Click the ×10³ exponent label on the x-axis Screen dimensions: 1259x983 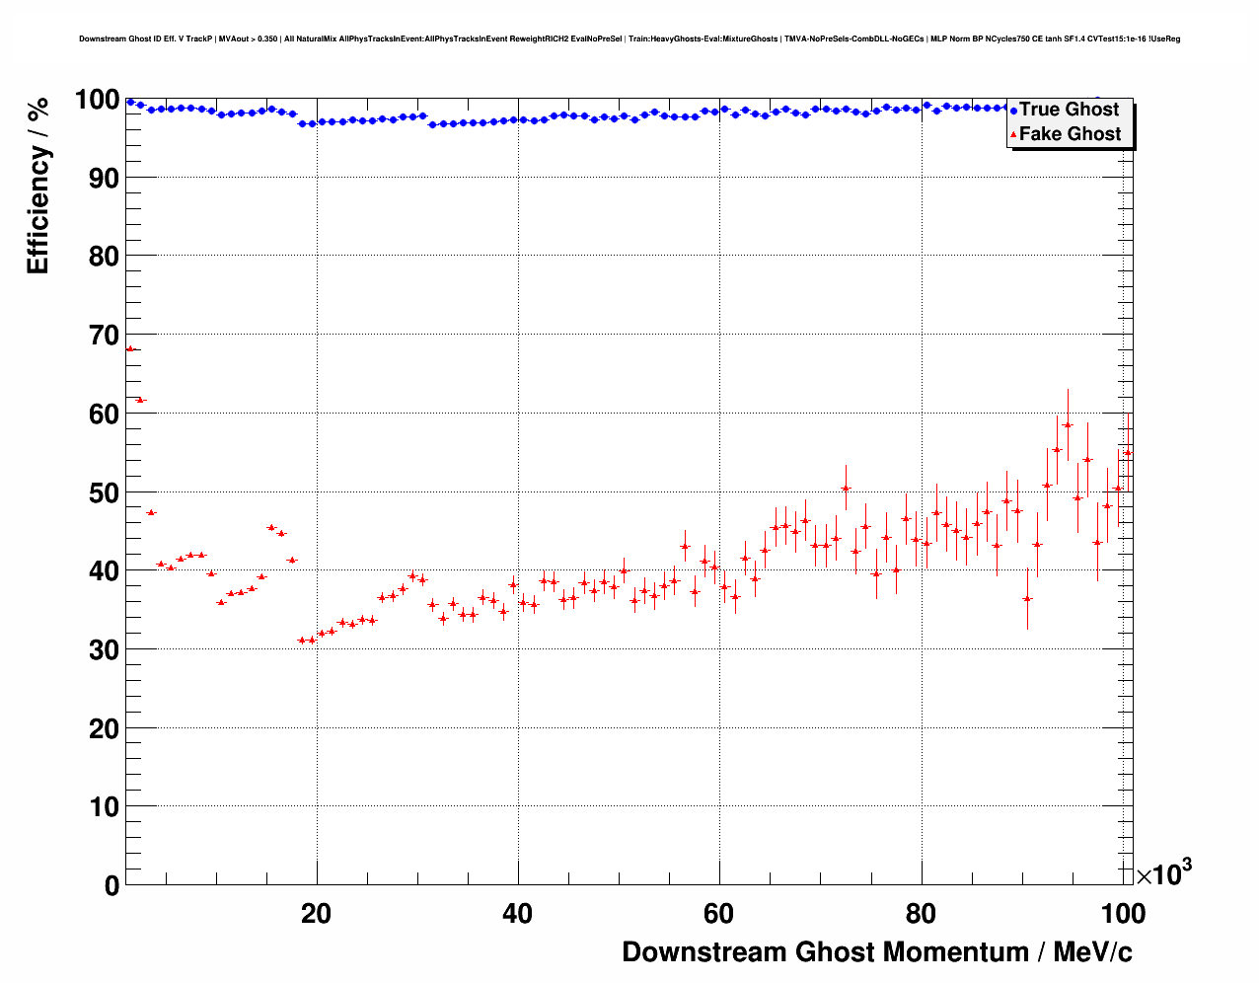click(1162, 873)
